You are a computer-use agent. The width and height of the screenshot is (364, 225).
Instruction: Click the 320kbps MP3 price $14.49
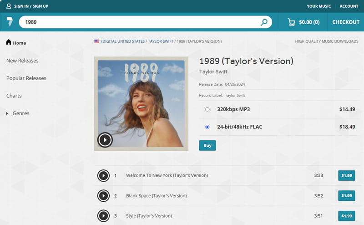point(347,109)
